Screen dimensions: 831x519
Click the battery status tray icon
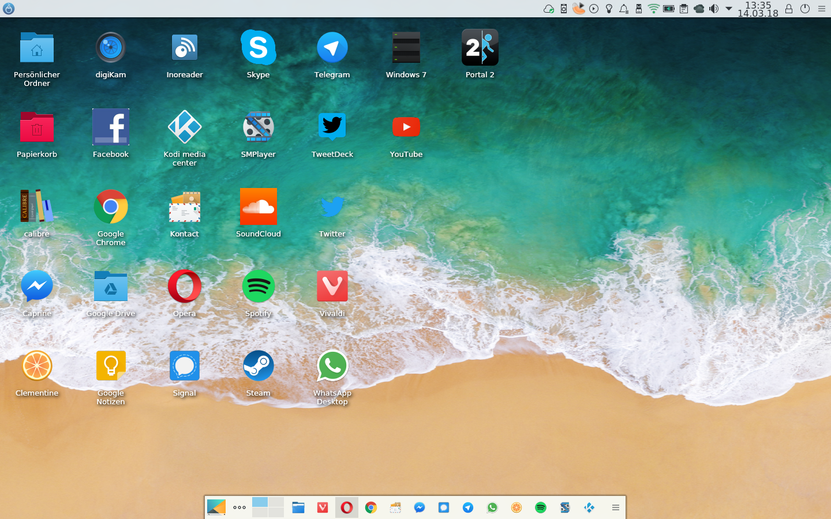(669, 9)
